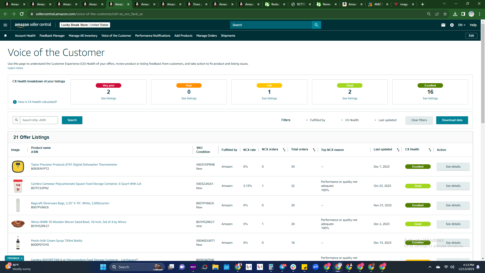Click the Download data button

(452, 120)
